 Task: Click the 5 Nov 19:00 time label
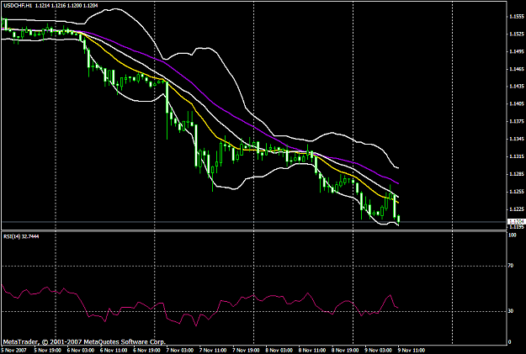(47, 351)
